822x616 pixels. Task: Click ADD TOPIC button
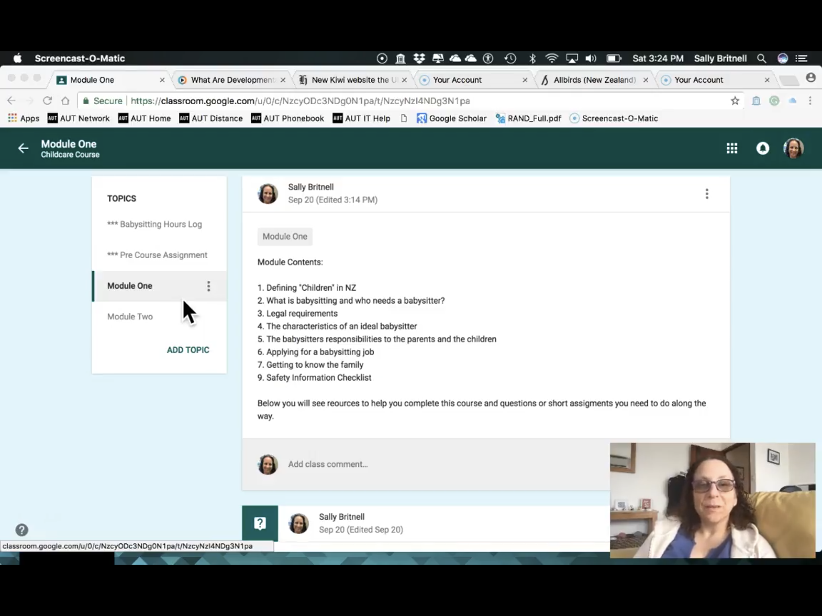click(x=188, y=350)
